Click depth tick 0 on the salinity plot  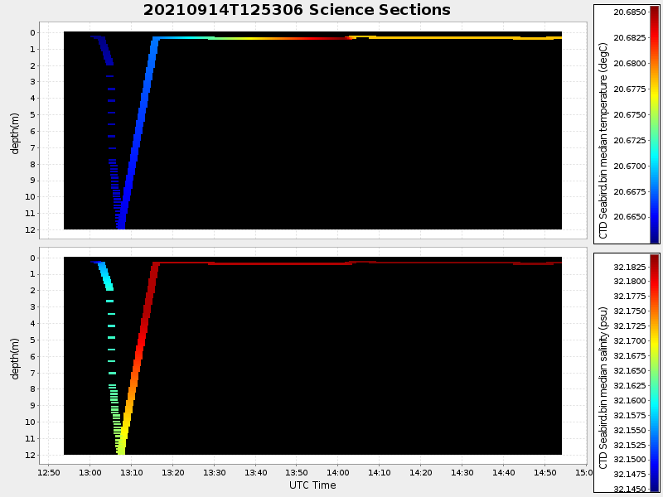32,258
